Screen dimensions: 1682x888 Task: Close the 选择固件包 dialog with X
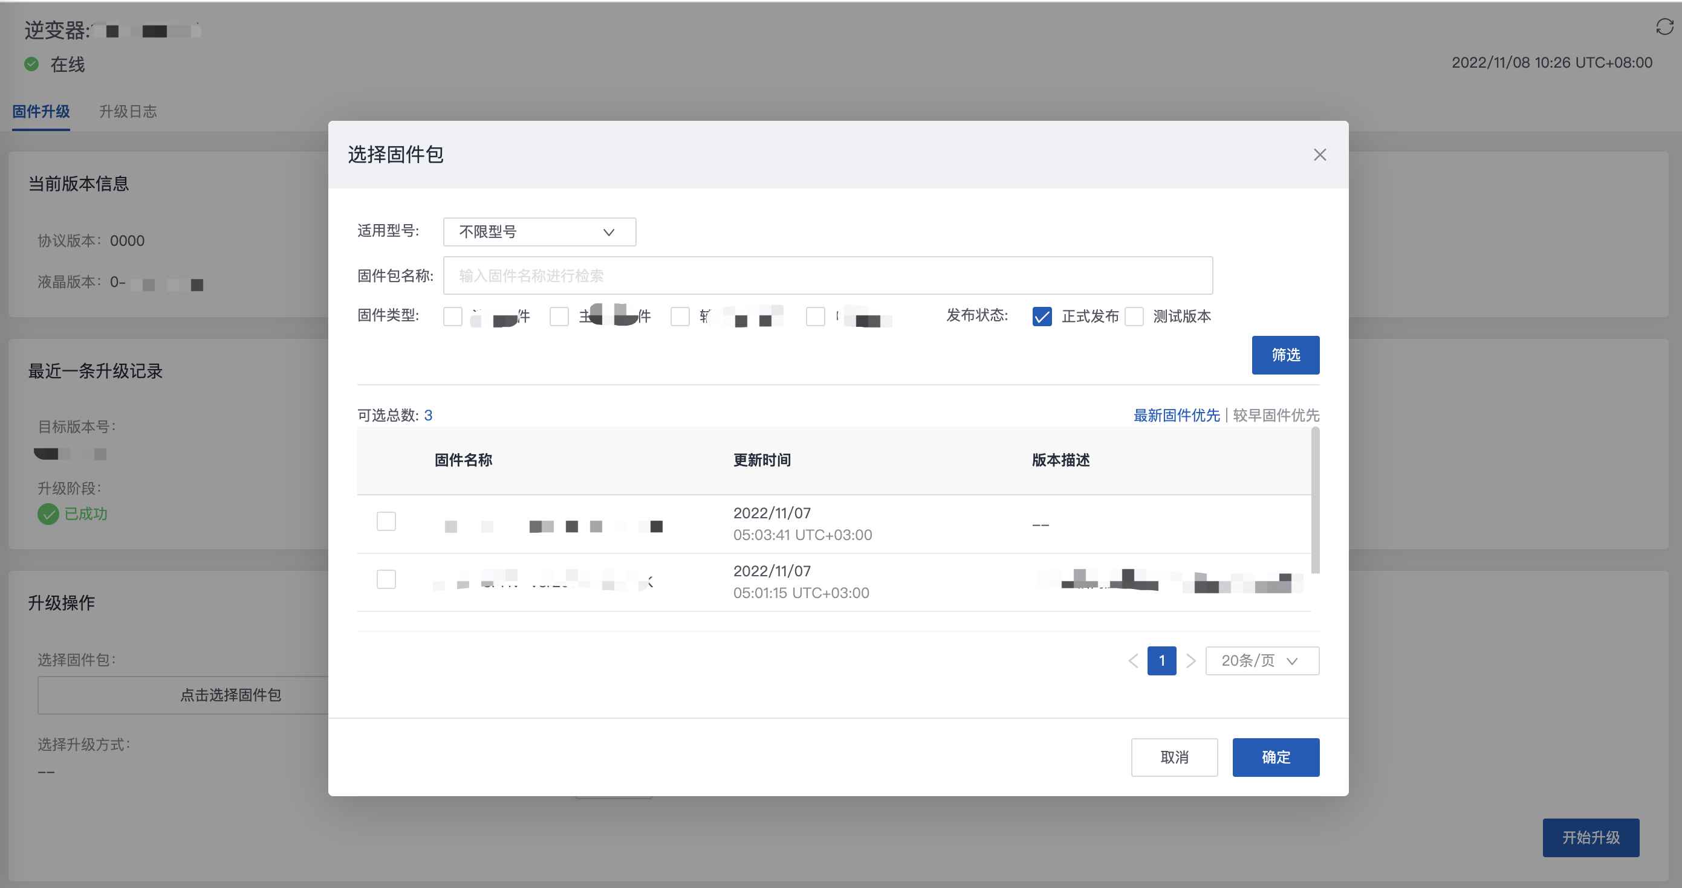coord(1319,155)
